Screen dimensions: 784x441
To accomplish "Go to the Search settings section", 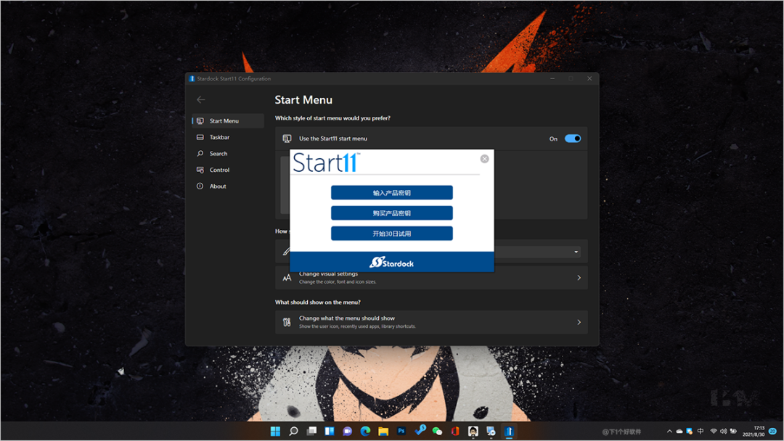I will 218,154.
